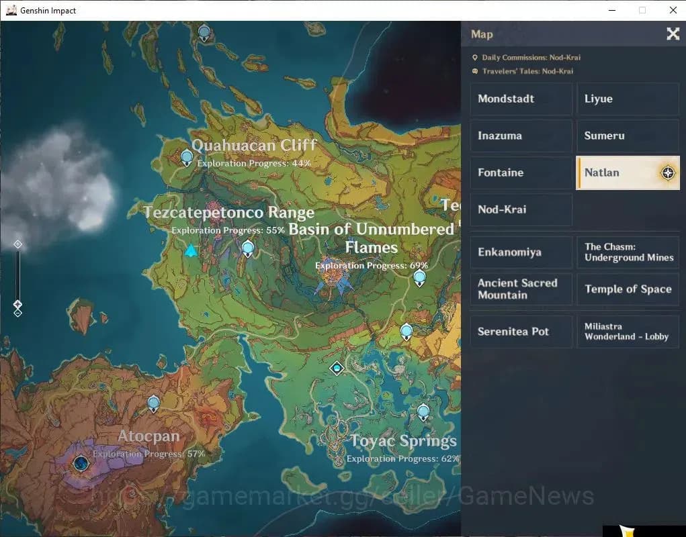This screenshot has height=537, width=686.
Task: Click the Toyac Springs area label
Action: click(x=403, y=441)
